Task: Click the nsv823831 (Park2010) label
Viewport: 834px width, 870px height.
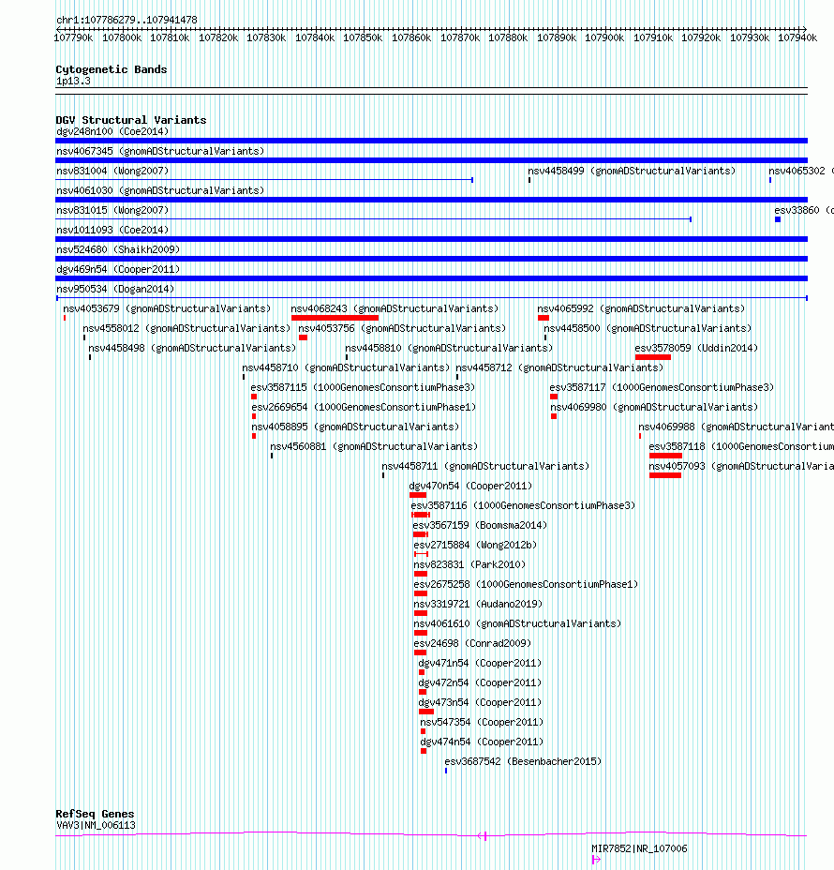Action: (x=470, y=564)
